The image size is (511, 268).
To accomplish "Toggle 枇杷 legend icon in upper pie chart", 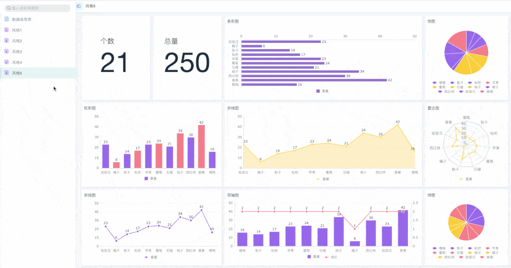I will (x=470, y=82).
